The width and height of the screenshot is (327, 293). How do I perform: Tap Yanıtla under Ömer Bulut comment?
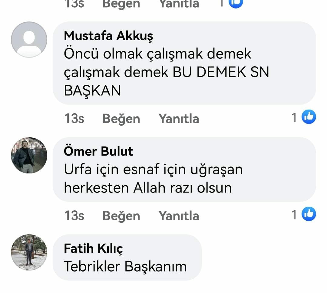179,216
